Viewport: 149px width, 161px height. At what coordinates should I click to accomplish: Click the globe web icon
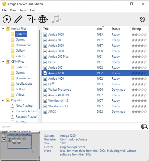tap(42, 19)
